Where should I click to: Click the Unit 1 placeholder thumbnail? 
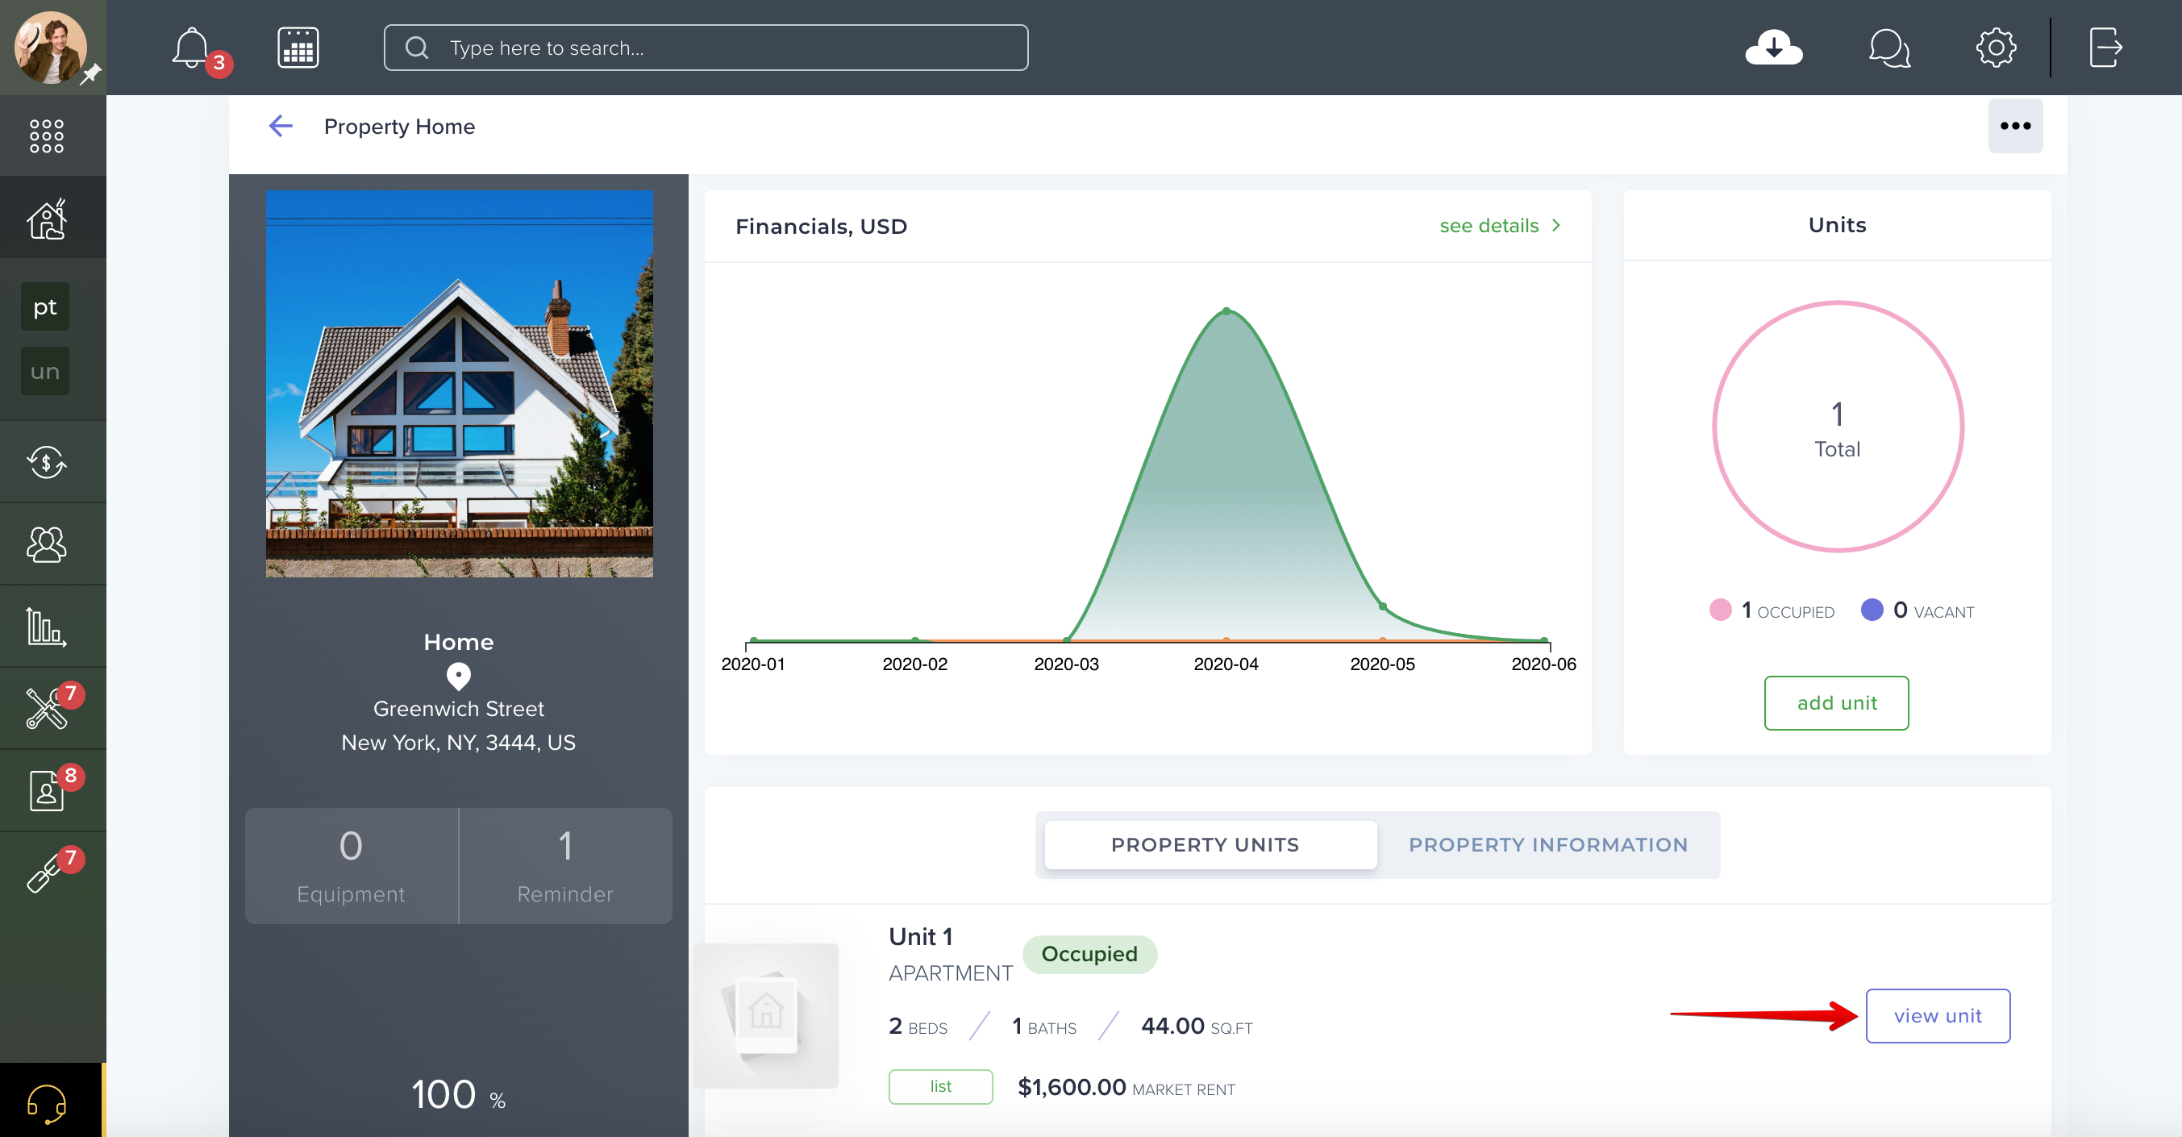tap(766, 1015)
